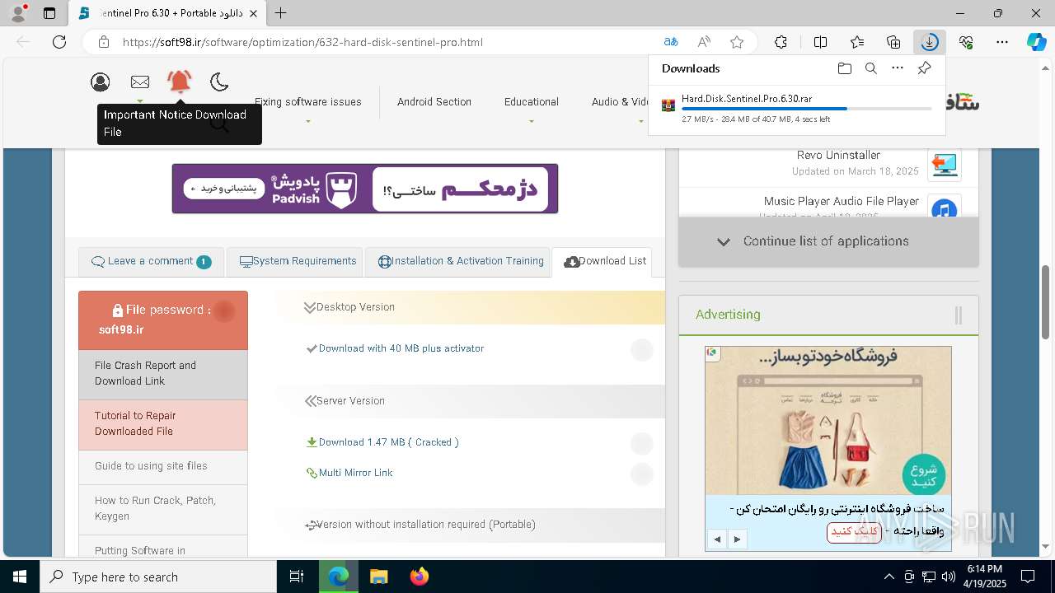Open Fixing software issues menu
1055x593 pixels.
307,102
